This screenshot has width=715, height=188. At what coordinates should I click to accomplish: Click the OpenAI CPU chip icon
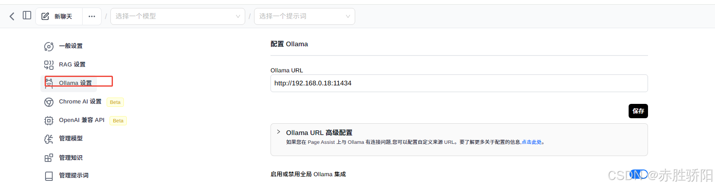(49, 121)
